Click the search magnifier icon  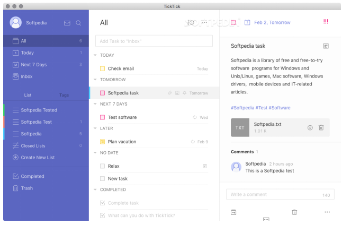click(78, 23)
